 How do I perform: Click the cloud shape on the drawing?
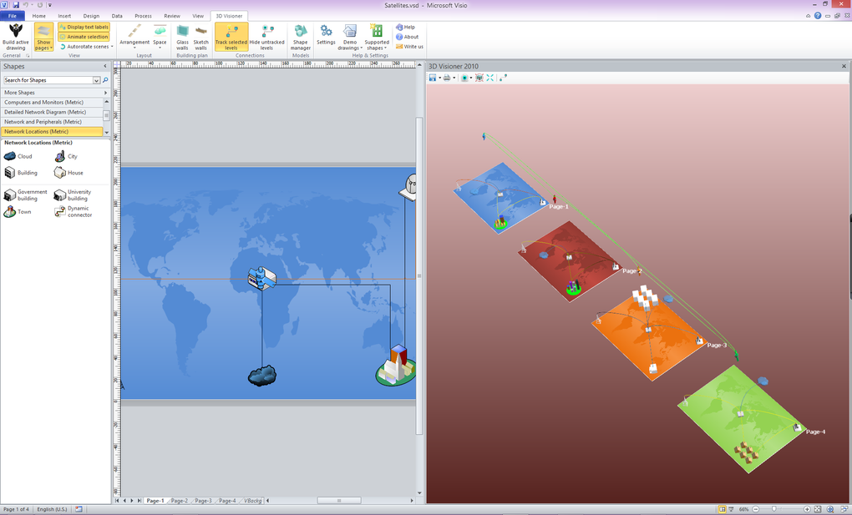(262, 376)
